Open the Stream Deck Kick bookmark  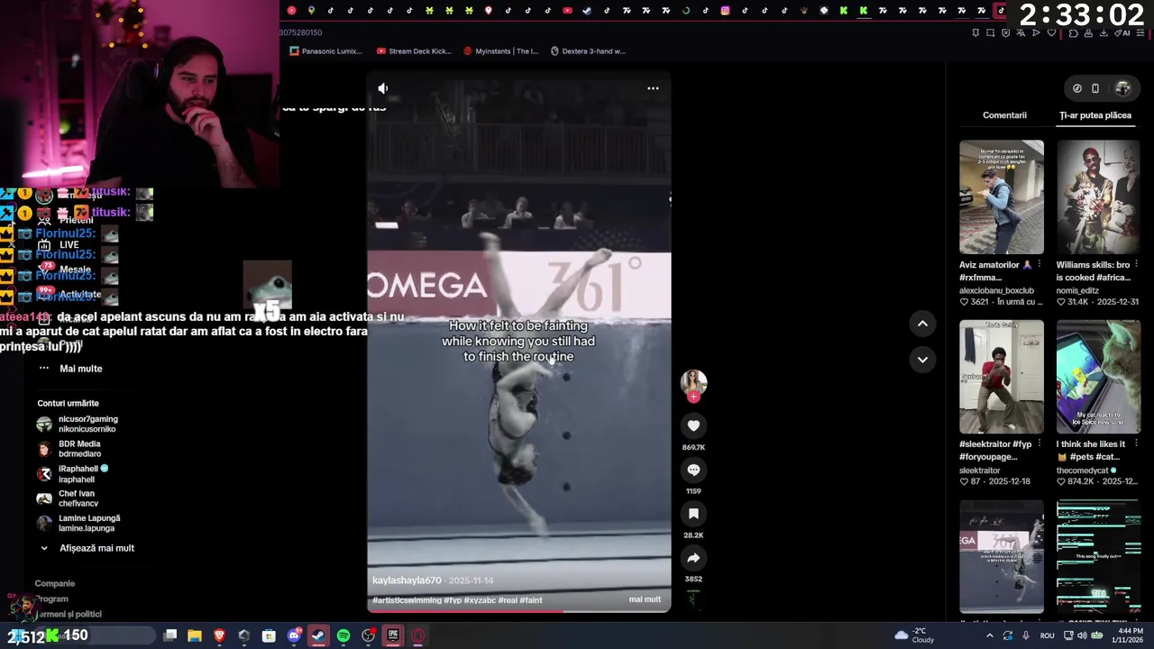414,51
